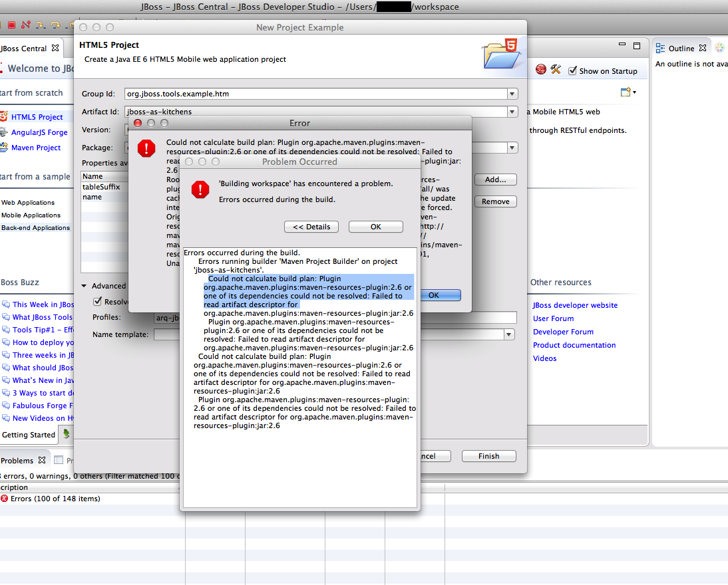Click the red error icon in Problem Occurred dialog
728x585 pixels.
[200, 189]
